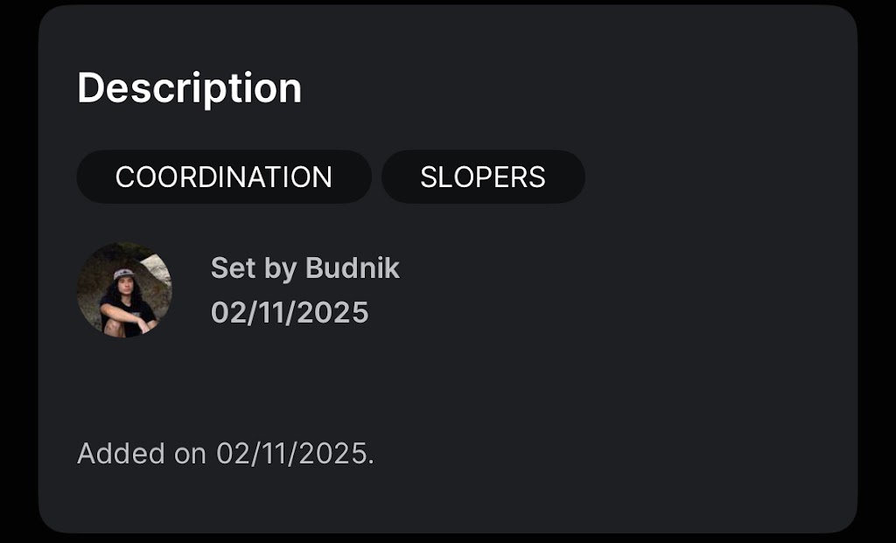Filter by the COORDINATION style label
The width and height of the screenshot is (896, 543).
pos(224,177)
